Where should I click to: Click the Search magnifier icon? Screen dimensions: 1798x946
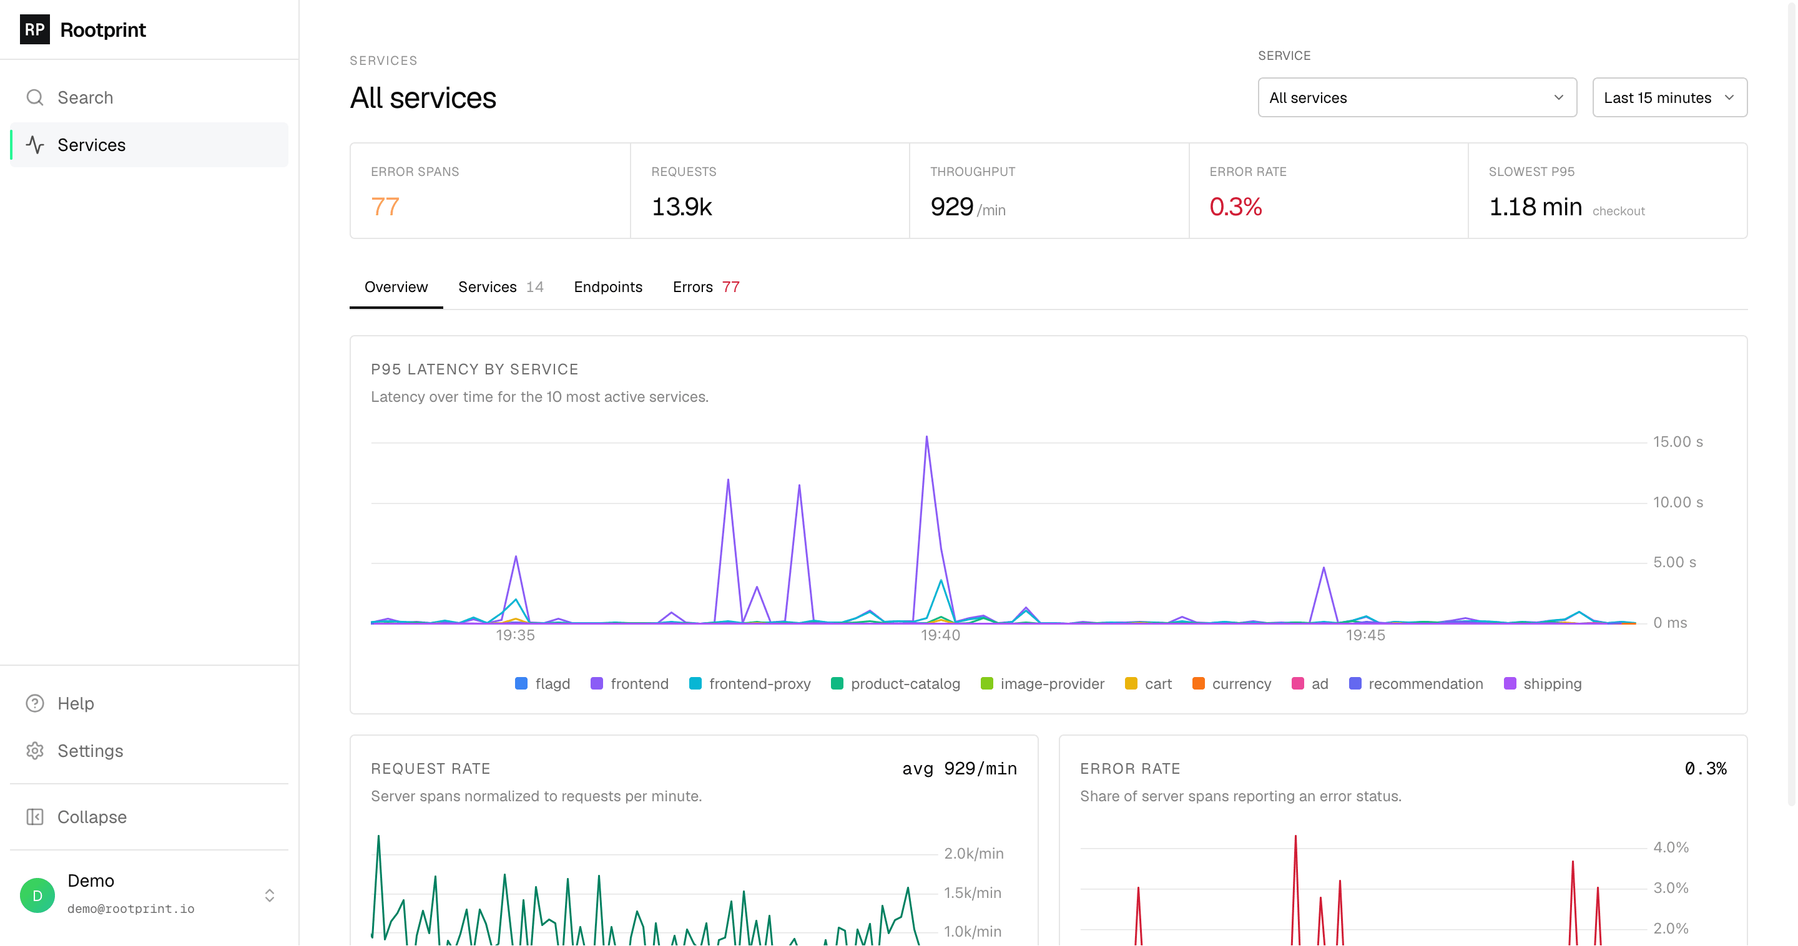35,98
